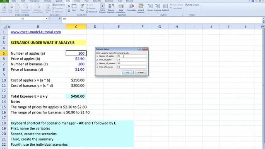Click the Reapply filter command

tap(91, 8)
